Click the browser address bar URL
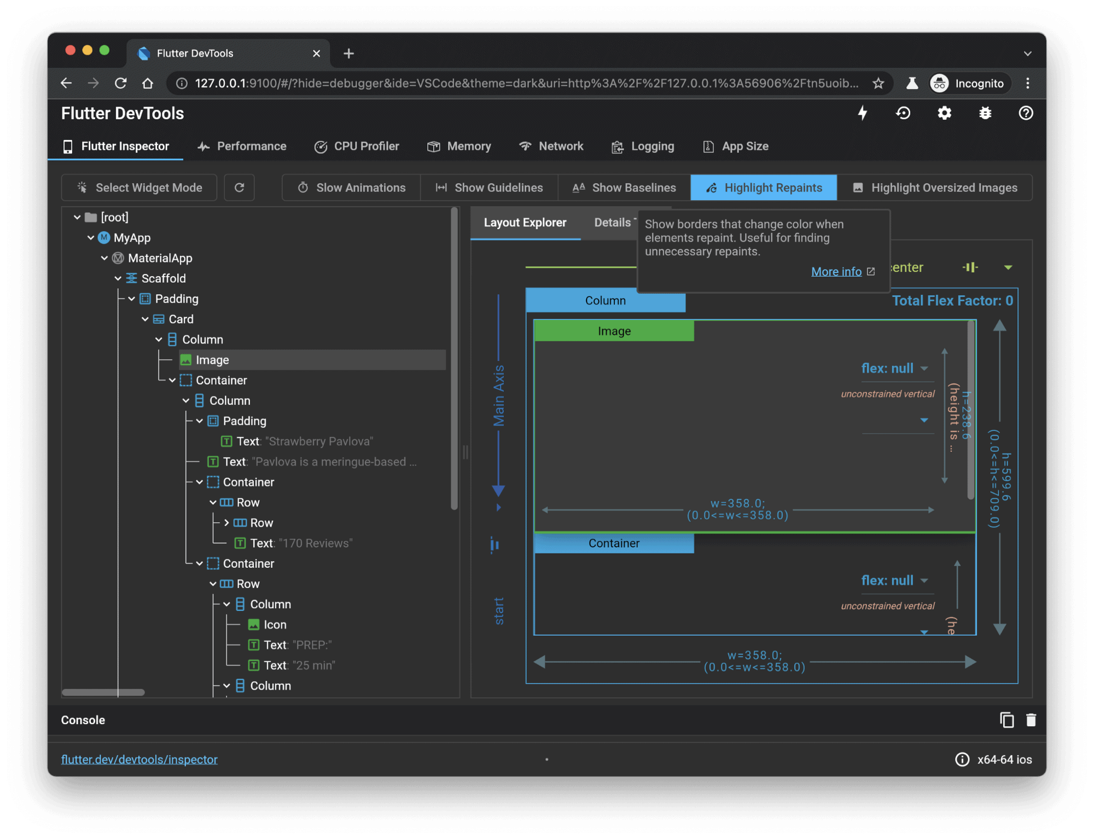 click(526, 83)
